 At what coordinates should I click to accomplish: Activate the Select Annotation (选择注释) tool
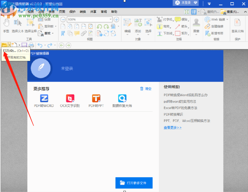(31, 26)
